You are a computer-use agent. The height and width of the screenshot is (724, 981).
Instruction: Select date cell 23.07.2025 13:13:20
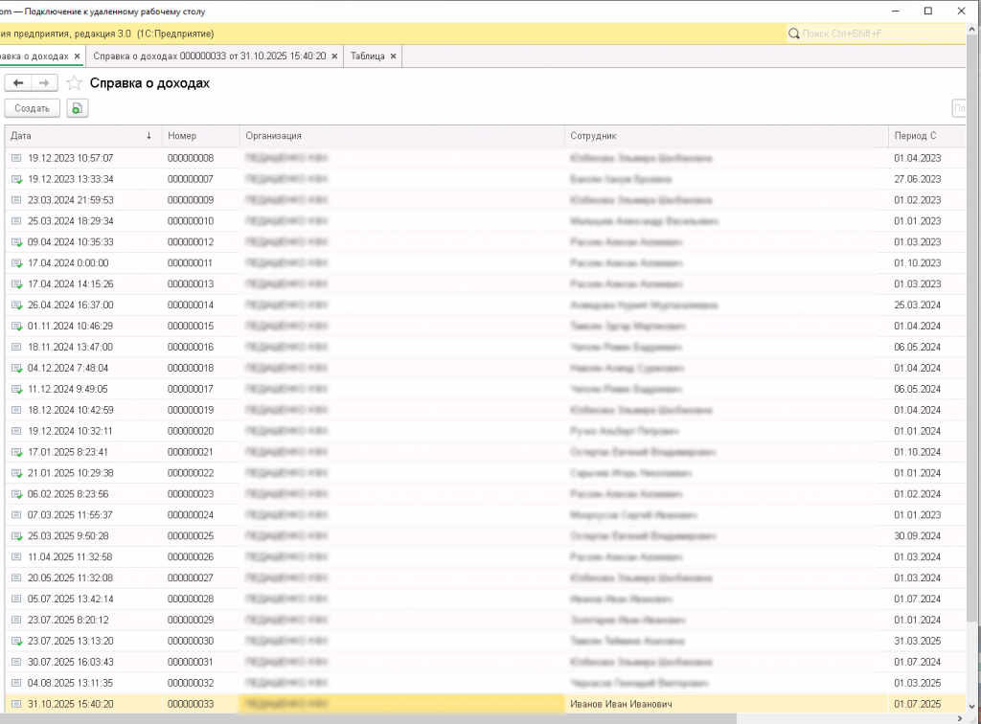(x=82, y=641)
